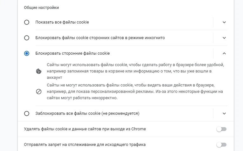Expand the 'Заблокировать все файлы cookie' chevron
Viewport: 243px width, 151px height.
224,113
